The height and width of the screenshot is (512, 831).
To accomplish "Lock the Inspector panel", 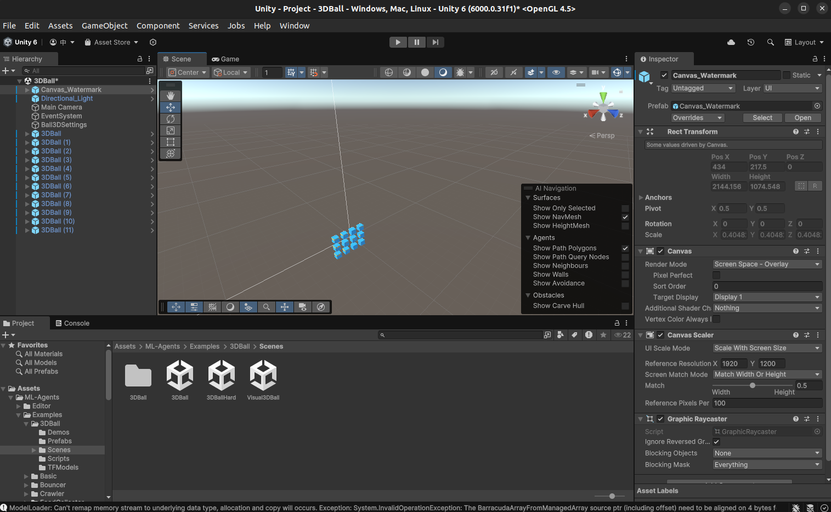I will tap(815, 59).
